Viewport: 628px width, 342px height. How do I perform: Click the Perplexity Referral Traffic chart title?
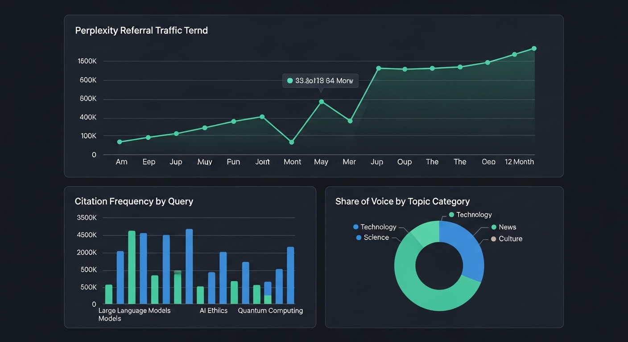(x=141, y=31)
